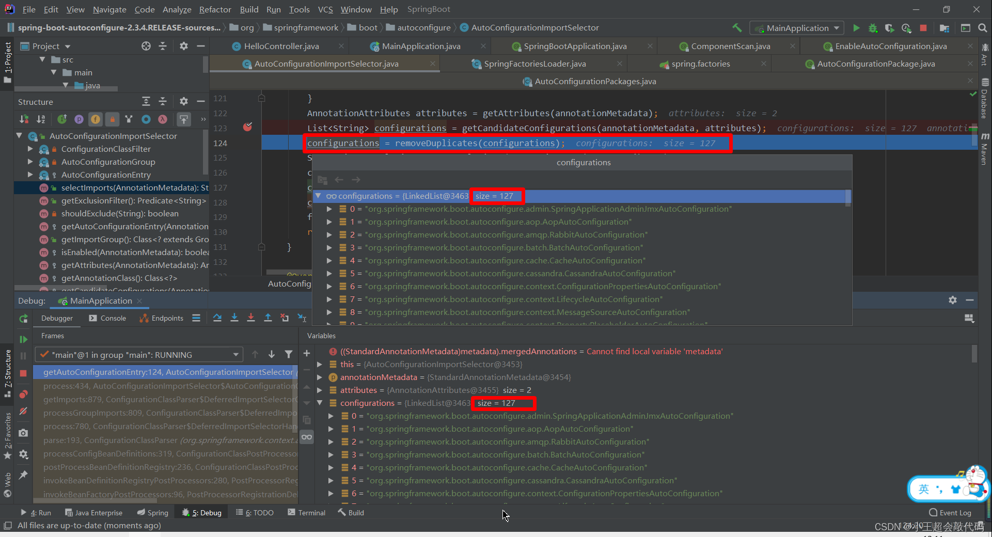Open 6: TODO tool window
992x537 pixels.
click(x=255, y=512)
